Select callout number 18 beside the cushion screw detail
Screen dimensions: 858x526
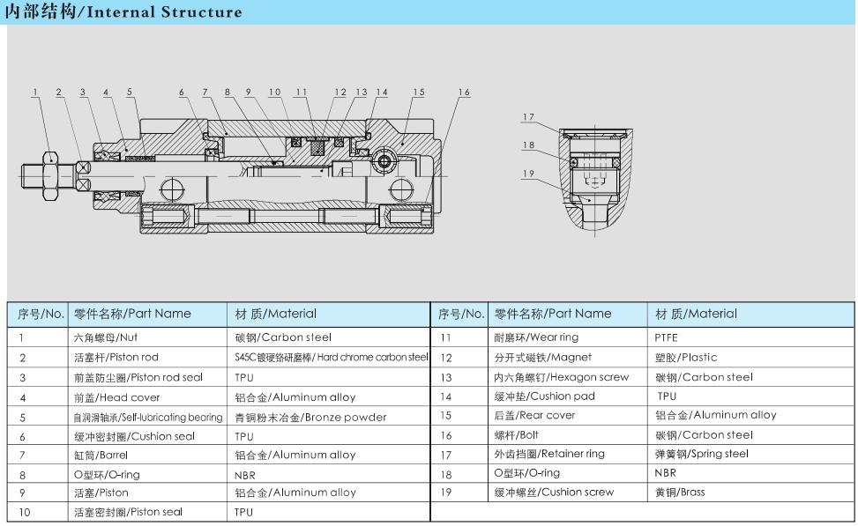[x=528, y=144]
